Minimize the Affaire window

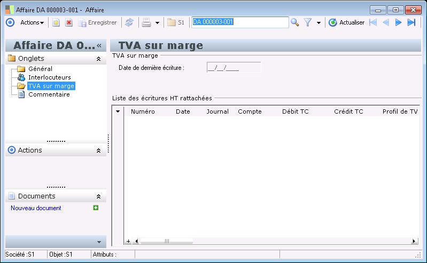[378, 10]
